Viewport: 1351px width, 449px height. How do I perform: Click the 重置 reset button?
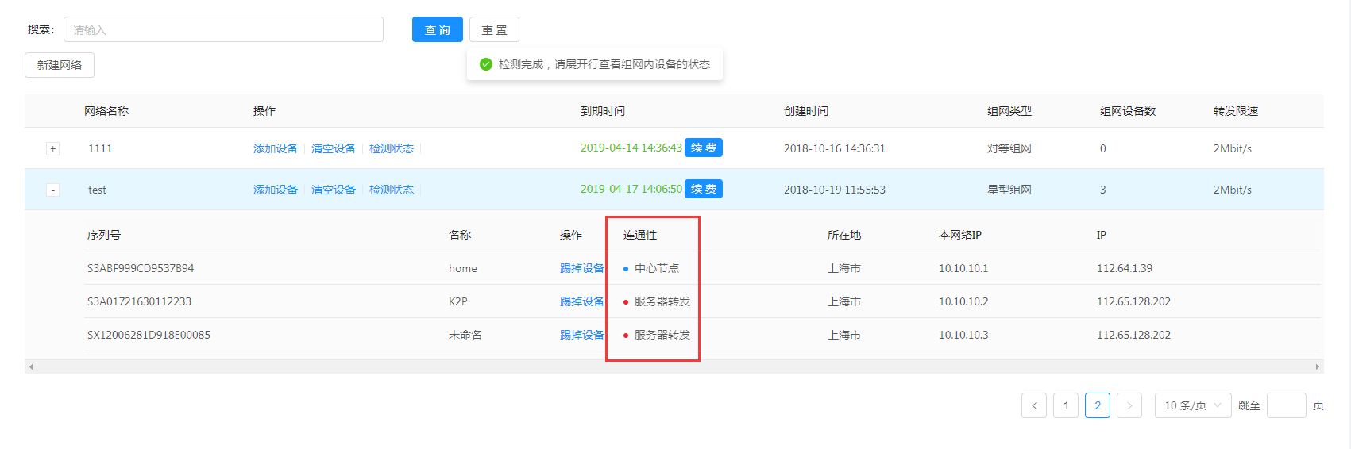click(494, 29)
